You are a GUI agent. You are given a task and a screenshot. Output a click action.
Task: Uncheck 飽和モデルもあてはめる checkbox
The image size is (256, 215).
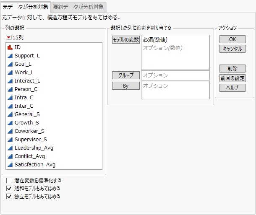click(9, 189)
